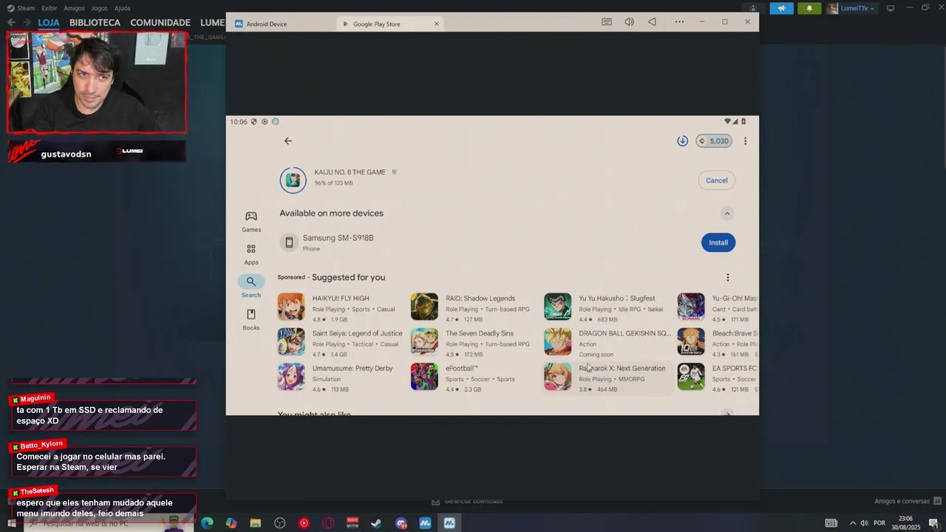946x532 pixels.
Task: Go back with the Play Store arrow
Action: click(x=288, y=141)
